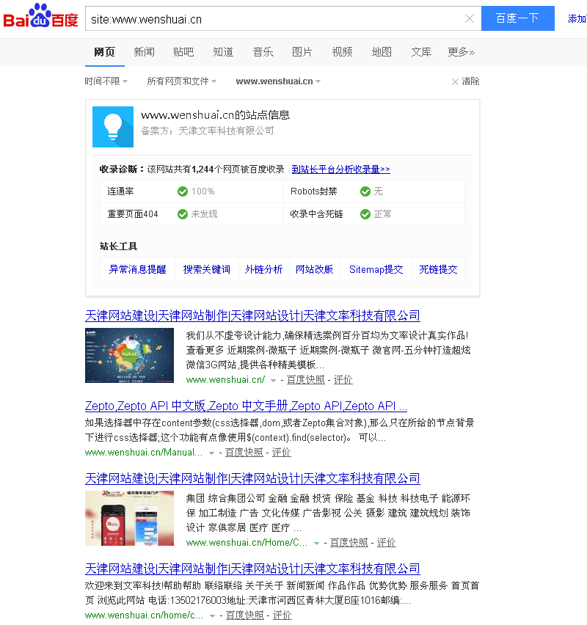Open dropdown arrow after www.wenshuai.cn/ URL
The height and width of the screenshot is (625, 587).
273,381
